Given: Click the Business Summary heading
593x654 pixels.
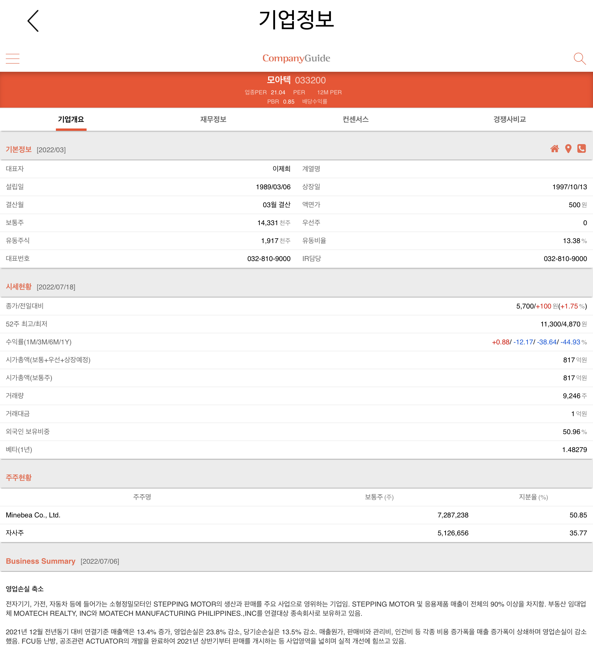Looking at the screenshot, I should (41, 561).
